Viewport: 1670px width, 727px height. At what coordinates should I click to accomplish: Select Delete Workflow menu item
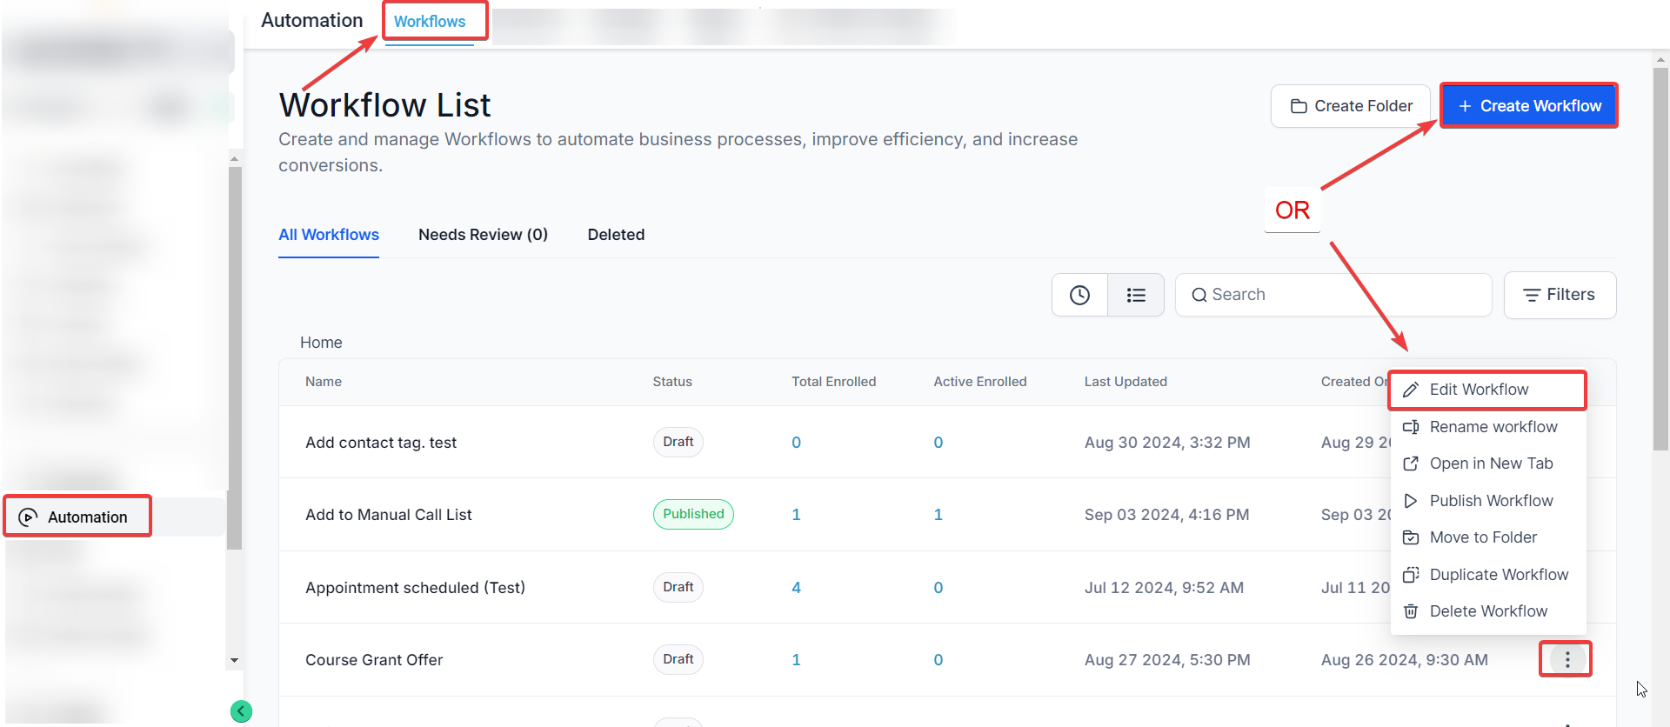point(1487,611)
